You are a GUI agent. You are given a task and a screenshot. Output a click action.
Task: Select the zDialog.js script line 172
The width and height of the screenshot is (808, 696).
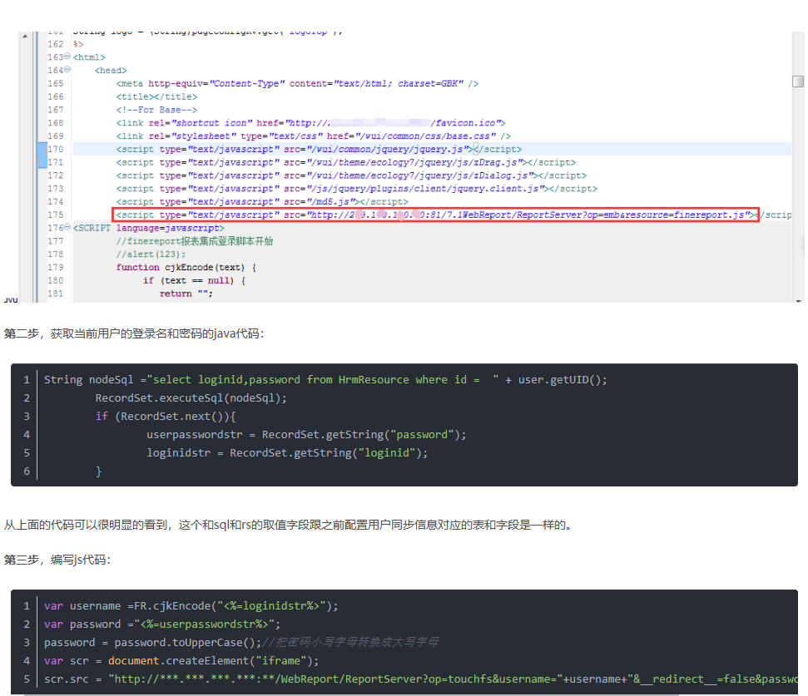351,175
